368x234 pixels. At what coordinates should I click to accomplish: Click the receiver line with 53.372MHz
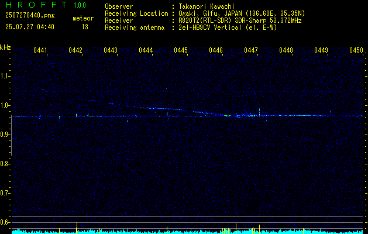point(240,20)
